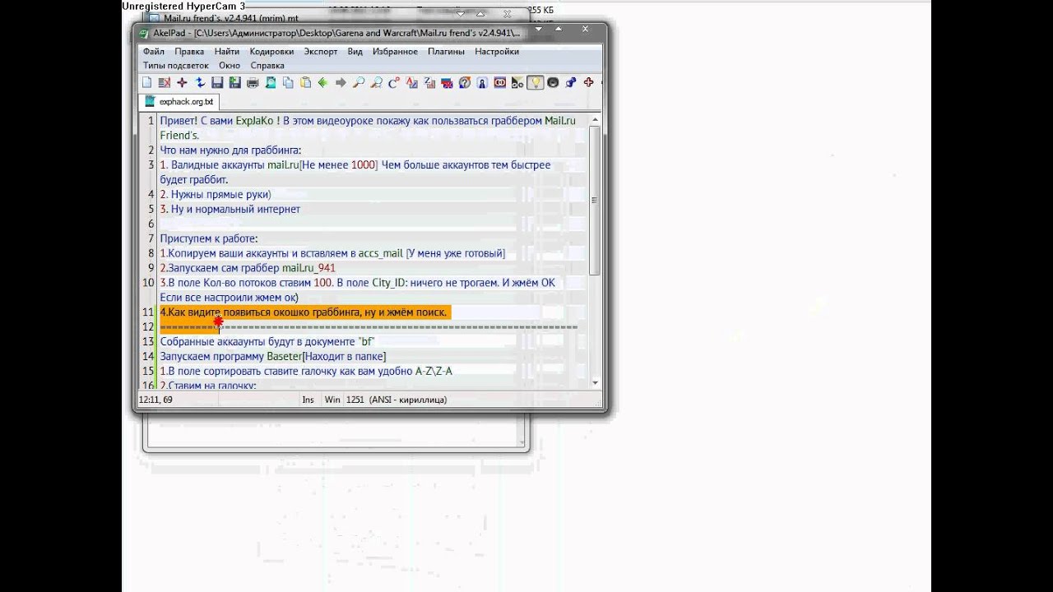
Task: Click the 'Ins' insert mode status entry
Action: click(308, 400)
